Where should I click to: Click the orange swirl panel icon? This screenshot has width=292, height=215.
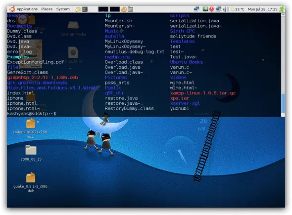124,9
